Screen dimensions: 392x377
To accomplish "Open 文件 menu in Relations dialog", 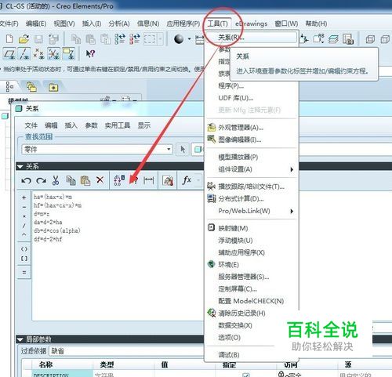I will tap(31, 125).
